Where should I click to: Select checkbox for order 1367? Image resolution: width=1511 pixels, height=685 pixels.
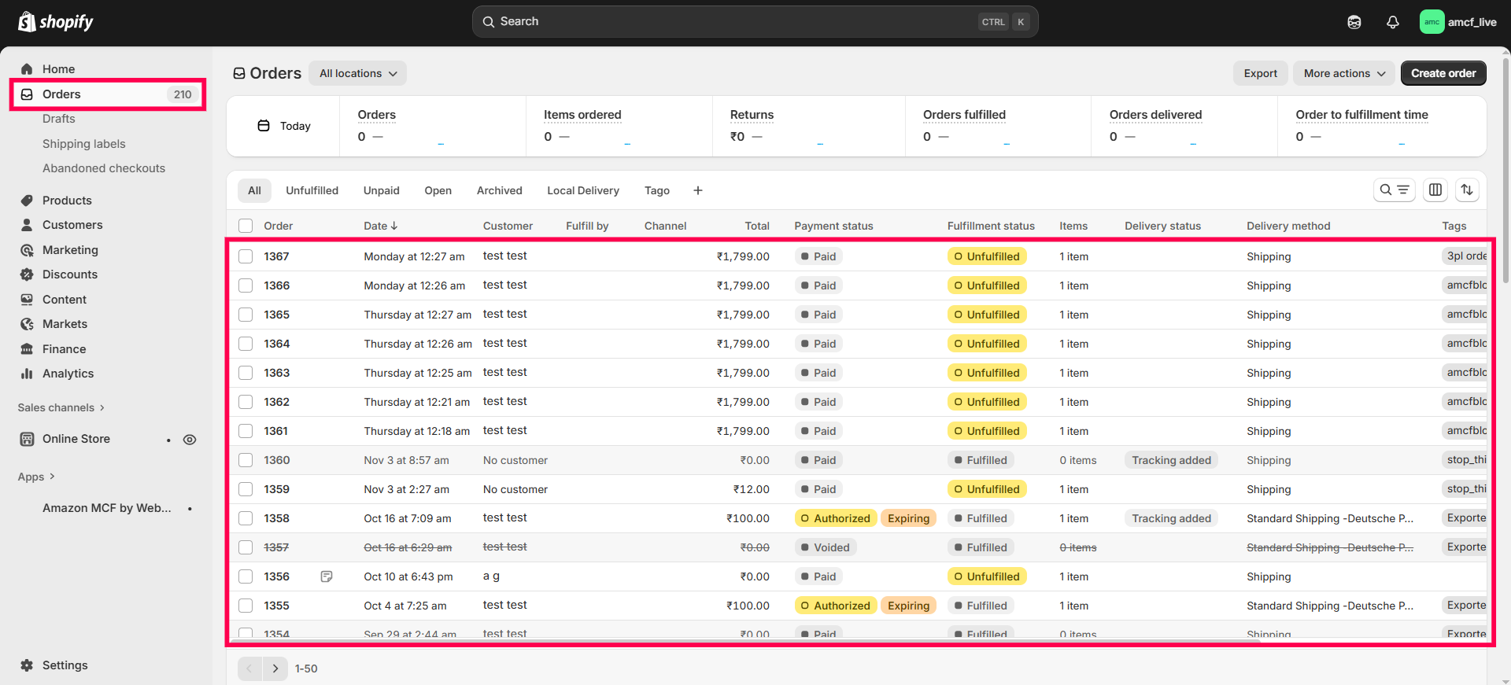tap(246, 256)
